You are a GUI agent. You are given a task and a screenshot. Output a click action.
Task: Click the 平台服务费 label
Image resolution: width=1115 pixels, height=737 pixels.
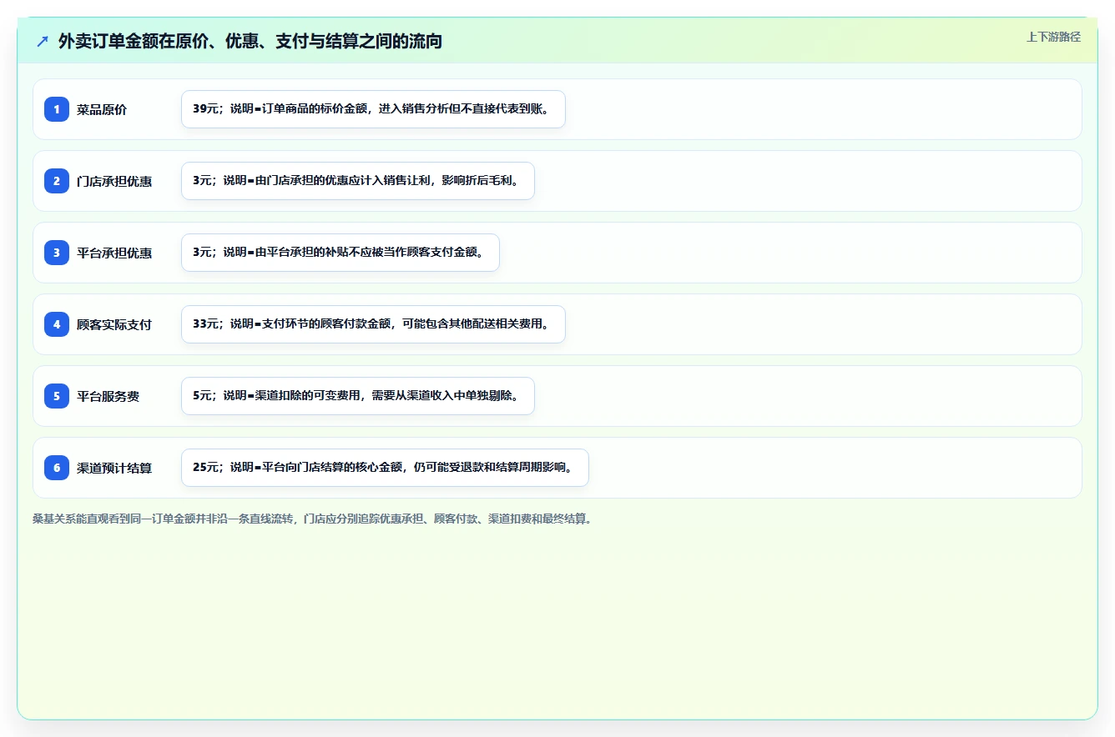(x=108, y=396)
